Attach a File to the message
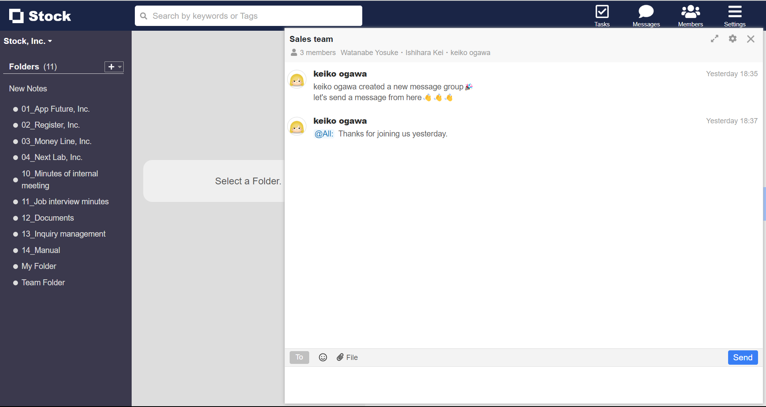This screenshot has height=407, width=766. (x=347, y=357)
